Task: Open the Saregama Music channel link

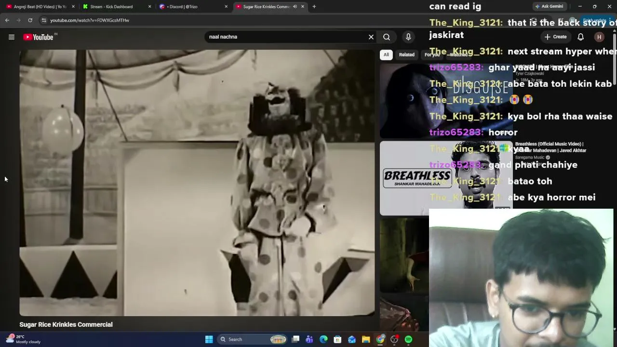Action: pyautogui.click(x=530, y=158)
